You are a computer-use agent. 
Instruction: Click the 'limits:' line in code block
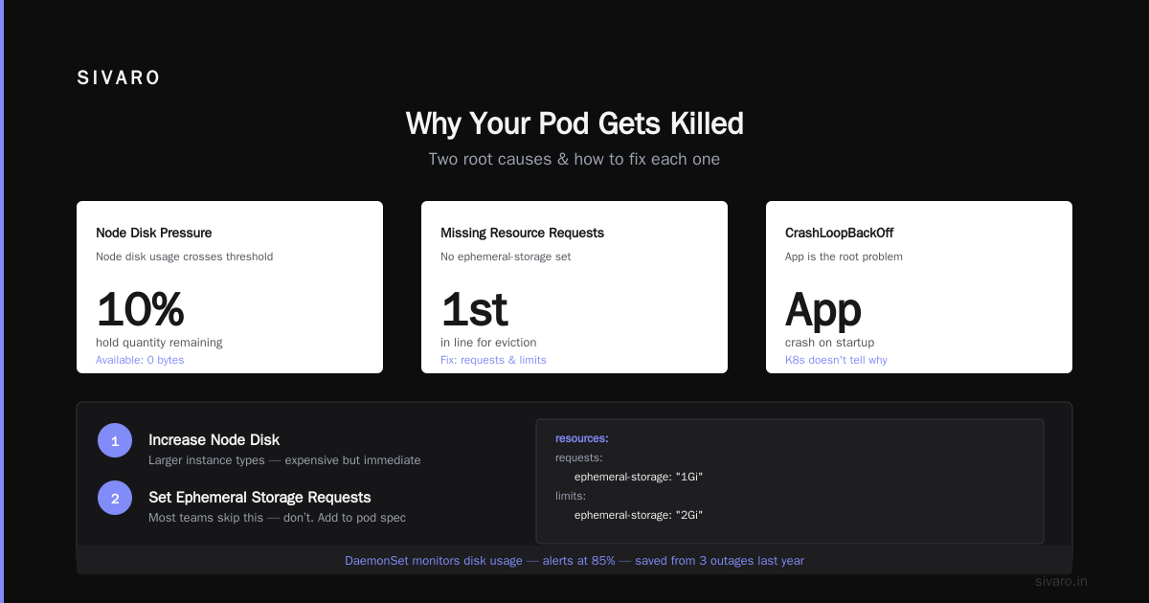point(571,496)
